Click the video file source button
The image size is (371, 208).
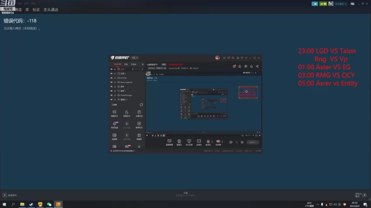coord(199,142)
